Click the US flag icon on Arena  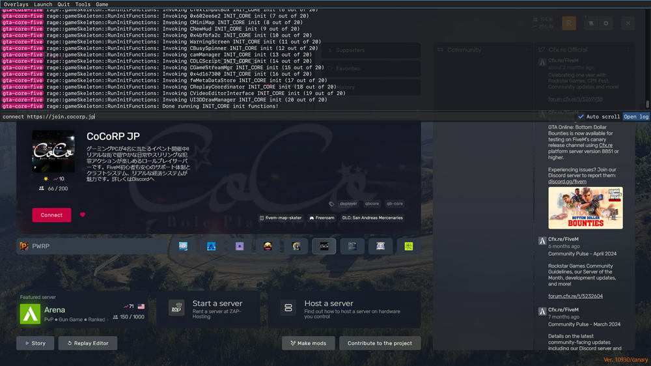[x=141, y=307]
